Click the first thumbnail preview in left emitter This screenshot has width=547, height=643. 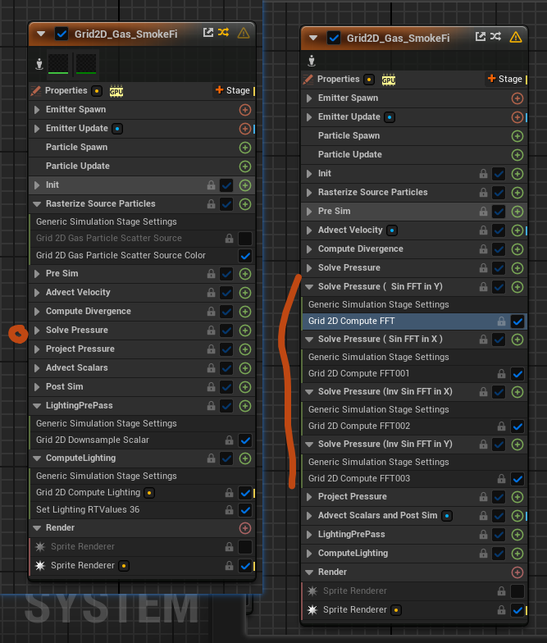pyautogui.click(x=58, y=64)
